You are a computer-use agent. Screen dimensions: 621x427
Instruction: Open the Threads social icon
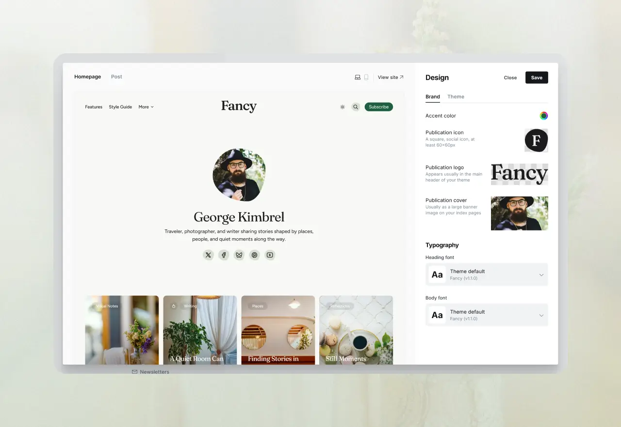coord(255,255)
